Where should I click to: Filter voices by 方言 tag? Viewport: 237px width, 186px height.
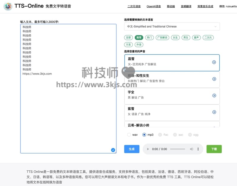128,45
